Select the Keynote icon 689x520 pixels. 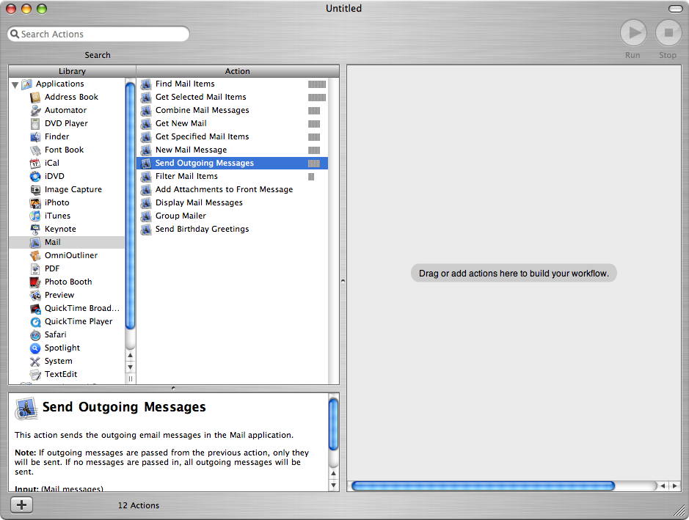click(35, 229)
